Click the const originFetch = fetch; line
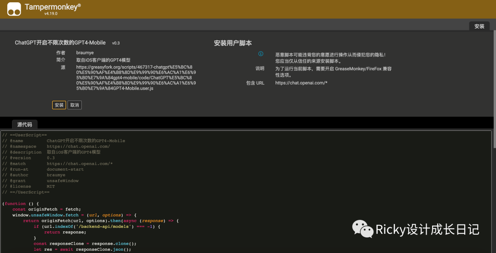Screen dimensions: 496x253 point(47,209)
